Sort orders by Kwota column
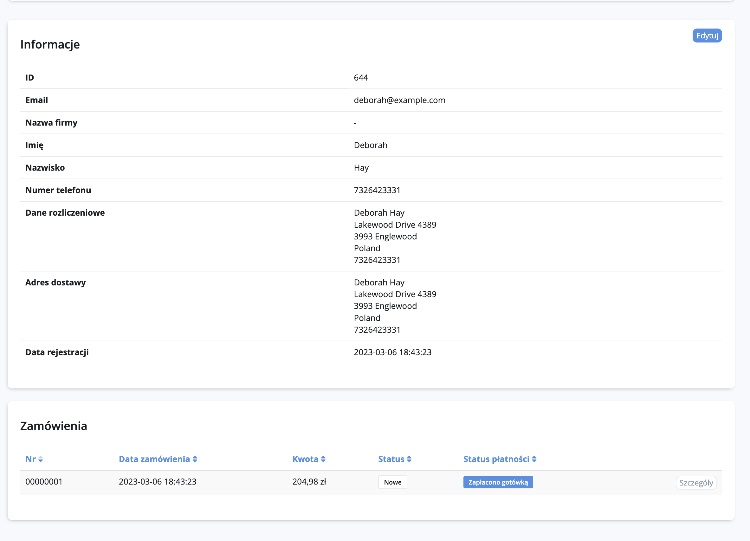This screenshot has width=750, height=541. (305, 459)
